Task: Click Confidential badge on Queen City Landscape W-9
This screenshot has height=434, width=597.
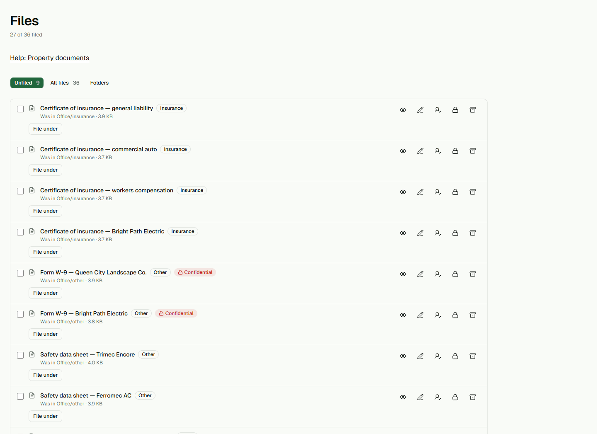Action: click(195, 272)
